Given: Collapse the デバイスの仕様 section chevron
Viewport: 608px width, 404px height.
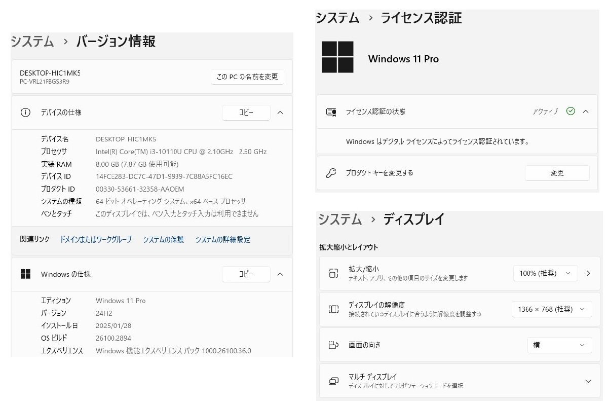Looking at the screenshot, I should click(280, 113).
